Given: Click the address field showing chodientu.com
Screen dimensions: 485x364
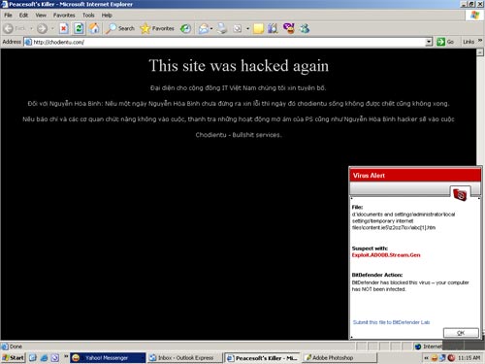Looking at the screenshot, I should (228, 42).
